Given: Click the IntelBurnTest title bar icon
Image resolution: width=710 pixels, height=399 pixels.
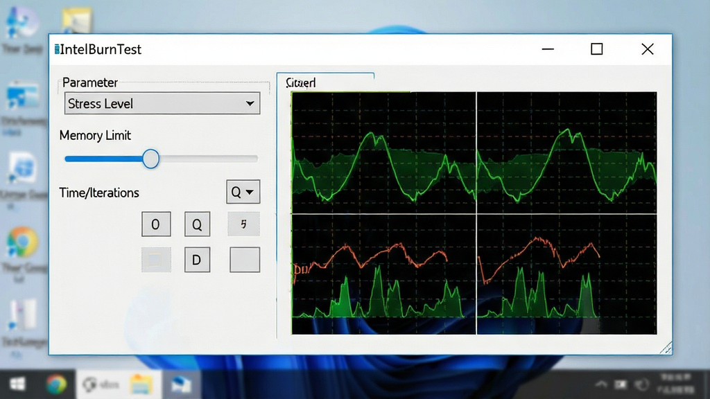Looking at the screenshot, I should (x=57, y=49).
